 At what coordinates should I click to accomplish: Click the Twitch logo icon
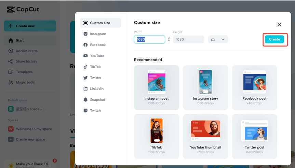point(85,111)
